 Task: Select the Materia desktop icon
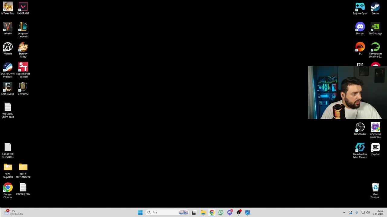pos(8,49)
